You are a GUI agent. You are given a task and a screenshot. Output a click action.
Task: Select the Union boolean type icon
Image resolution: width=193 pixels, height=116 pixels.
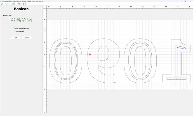(13, 20)
